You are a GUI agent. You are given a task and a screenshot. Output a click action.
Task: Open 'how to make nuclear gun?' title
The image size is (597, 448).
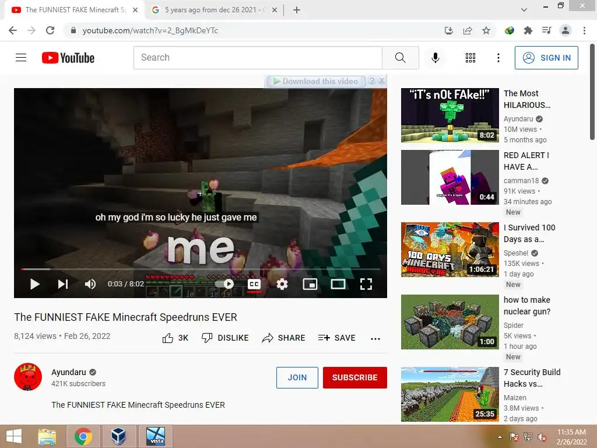(x=527, y=306)
